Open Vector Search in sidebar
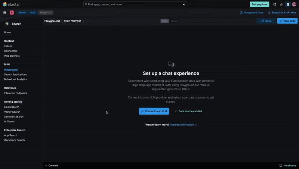The image size is (299, 169). 12,112
